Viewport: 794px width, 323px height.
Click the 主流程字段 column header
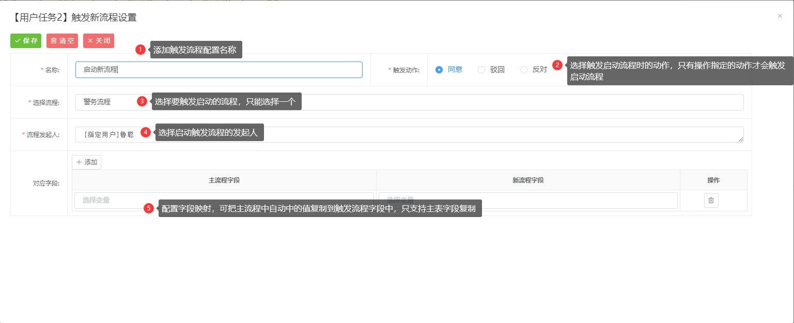[224, 180]
